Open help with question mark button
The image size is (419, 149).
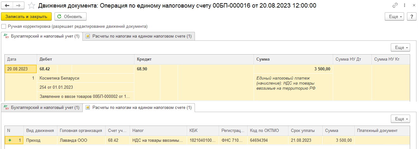[411, 17]
